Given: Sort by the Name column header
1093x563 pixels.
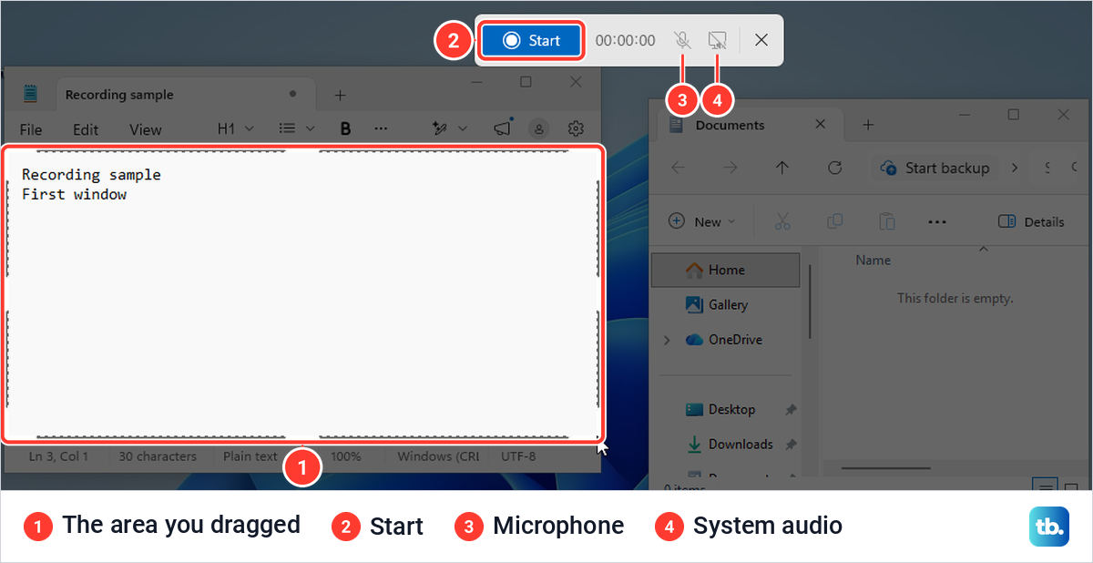Looking at the screenshot, I should point(873,261).
